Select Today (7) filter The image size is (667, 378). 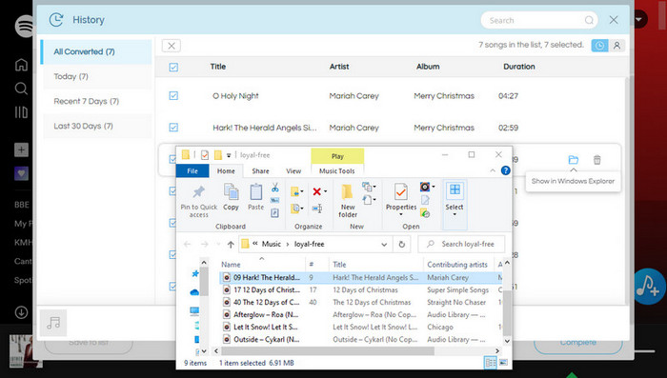pyautogui.click(x=97, y=76)
